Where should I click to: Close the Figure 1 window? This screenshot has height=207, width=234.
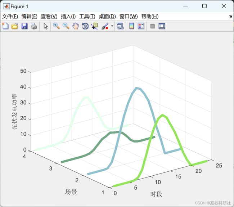(224, 6)
